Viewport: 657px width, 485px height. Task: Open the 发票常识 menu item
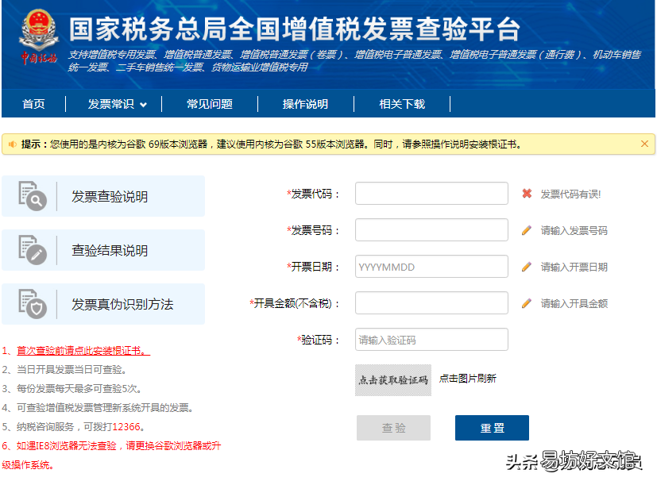tap(111, 104)
